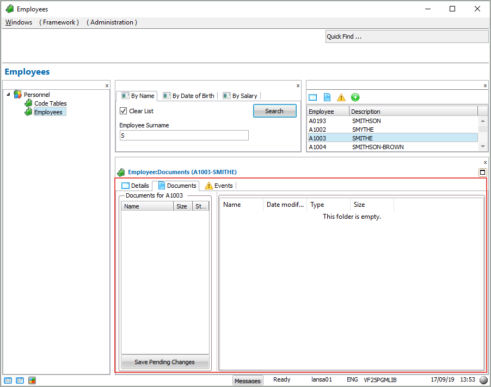Open the (Administration) menu
The width and height of the screenshot is (491, 387).
112,22
